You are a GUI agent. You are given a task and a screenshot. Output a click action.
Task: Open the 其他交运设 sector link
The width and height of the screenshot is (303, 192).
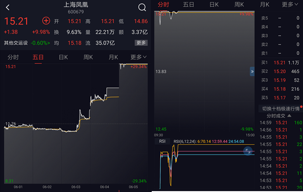click(16, 43)
